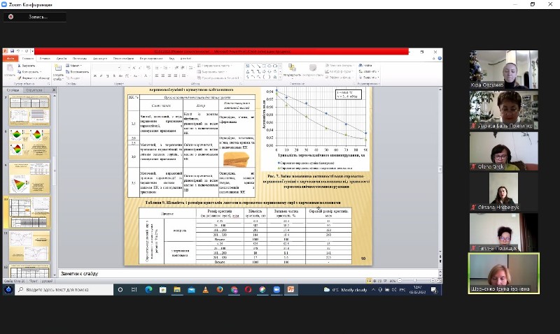Click the Replace (Заменить) icon
The width and height of the screenshot is (560, 334).
[x=360, y=71]
